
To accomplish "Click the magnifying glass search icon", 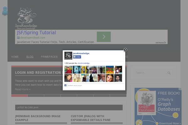I will (169, 73).
